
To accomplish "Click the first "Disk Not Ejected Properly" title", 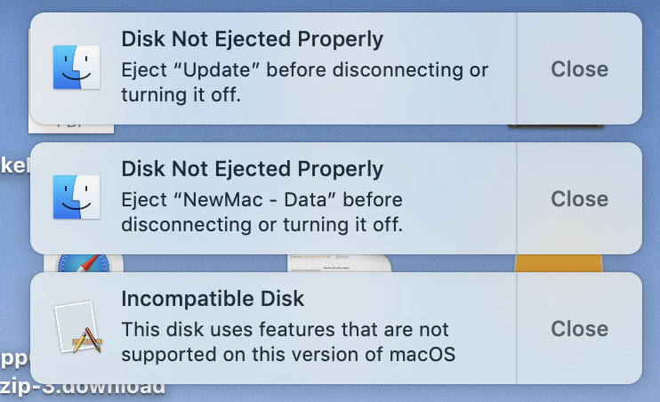I will tap(252, 39).
